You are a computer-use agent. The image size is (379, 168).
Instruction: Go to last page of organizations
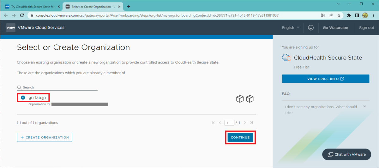(251, 123)
